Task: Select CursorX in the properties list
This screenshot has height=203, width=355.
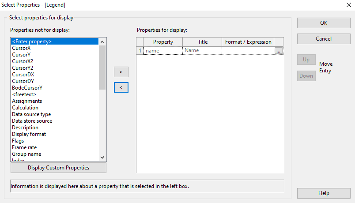Action: coord(21,48)
